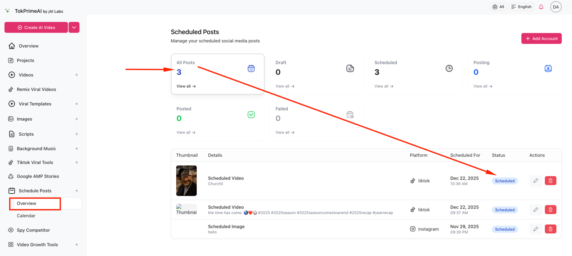Click the calendar icon in All Posts card
The height and width of the screenshot is (256, 572).
[x=251, y=68]
